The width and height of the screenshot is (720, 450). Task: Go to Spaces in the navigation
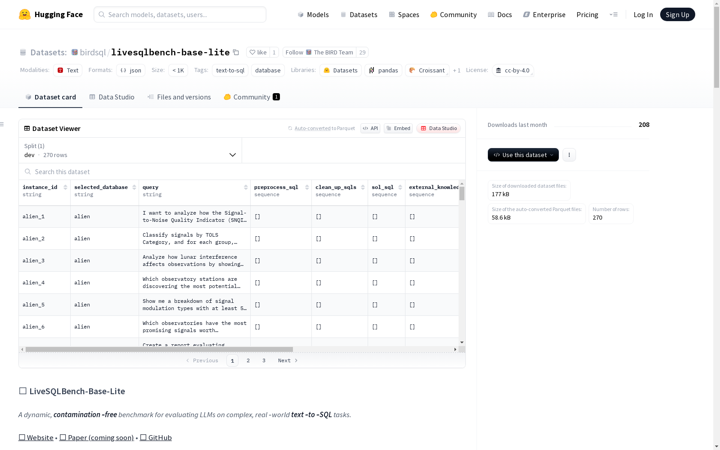click(x=404, y=14)
